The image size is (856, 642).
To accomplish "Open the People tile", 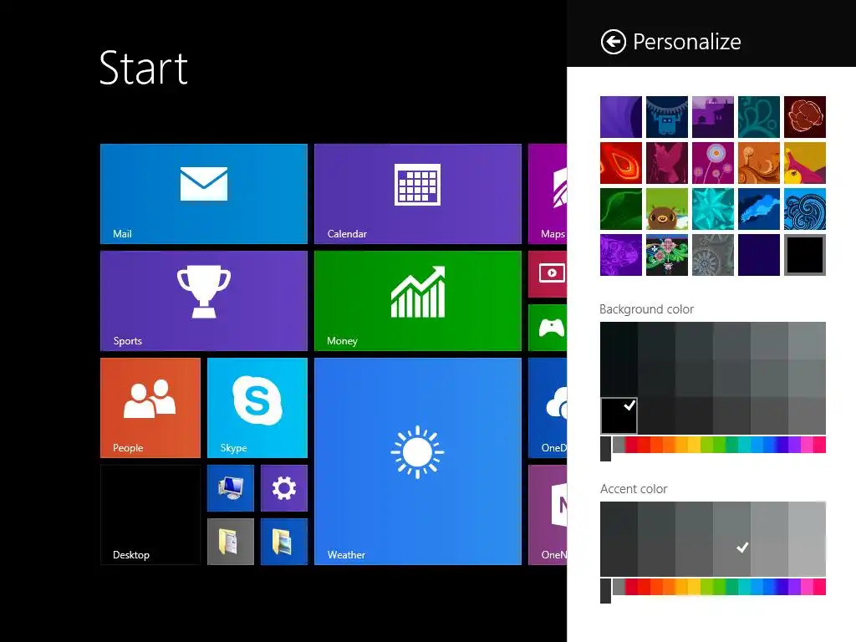I will pyautogui.click(x=150, y=408).
